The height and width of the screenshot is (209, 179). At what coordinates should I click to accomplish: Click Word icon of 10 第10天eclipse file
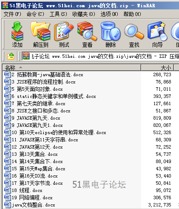tap(8, 132)
